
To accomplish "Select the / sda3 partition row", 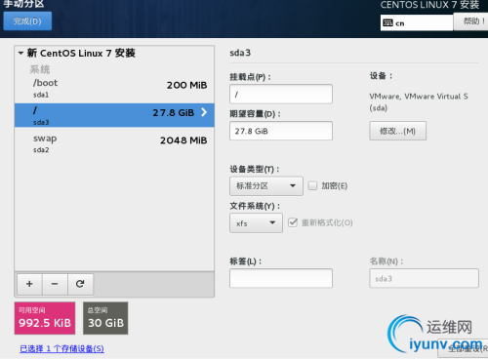I will 114,115.
